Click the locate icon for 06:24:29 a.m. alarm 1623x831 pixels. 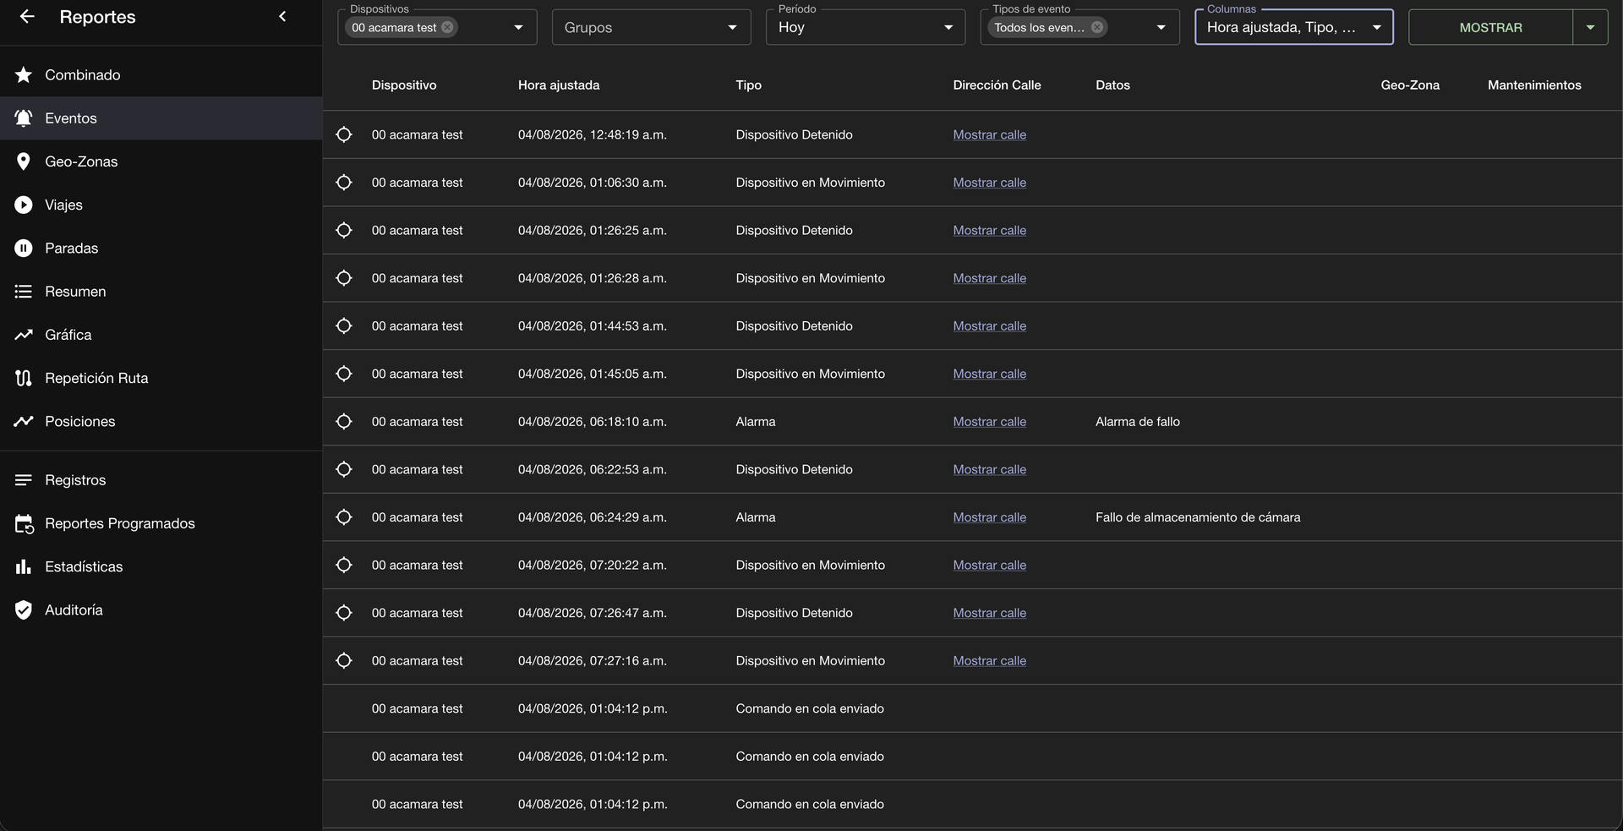[344, 517]
